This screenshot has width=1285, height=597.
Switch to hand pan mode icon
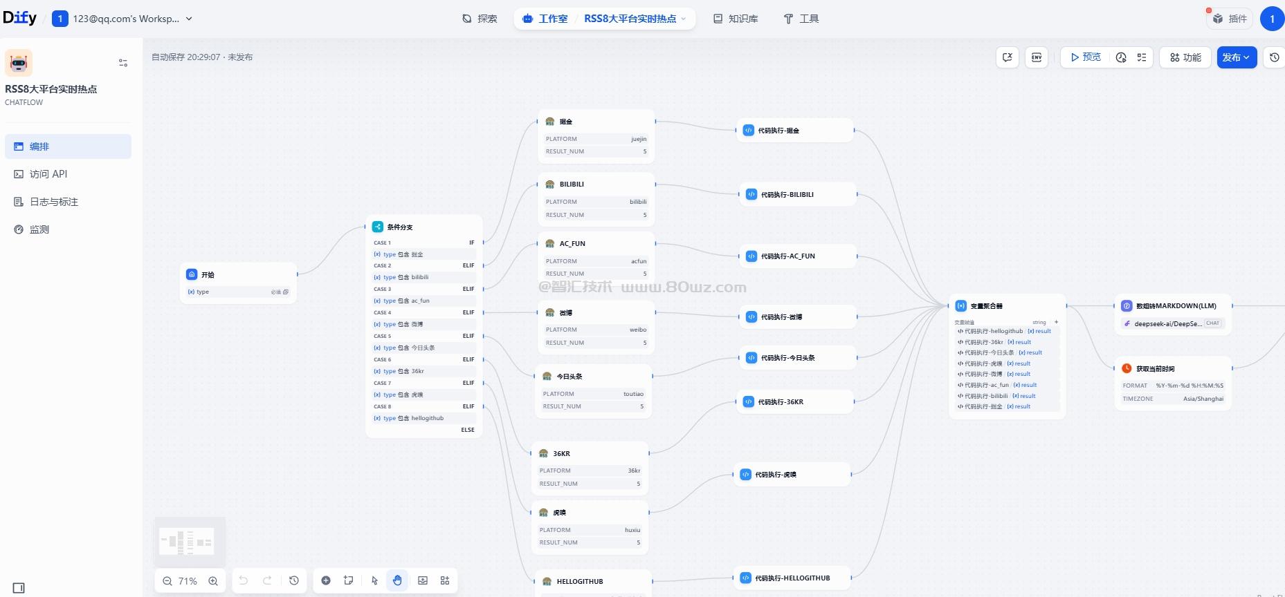(x=397, y=580)
